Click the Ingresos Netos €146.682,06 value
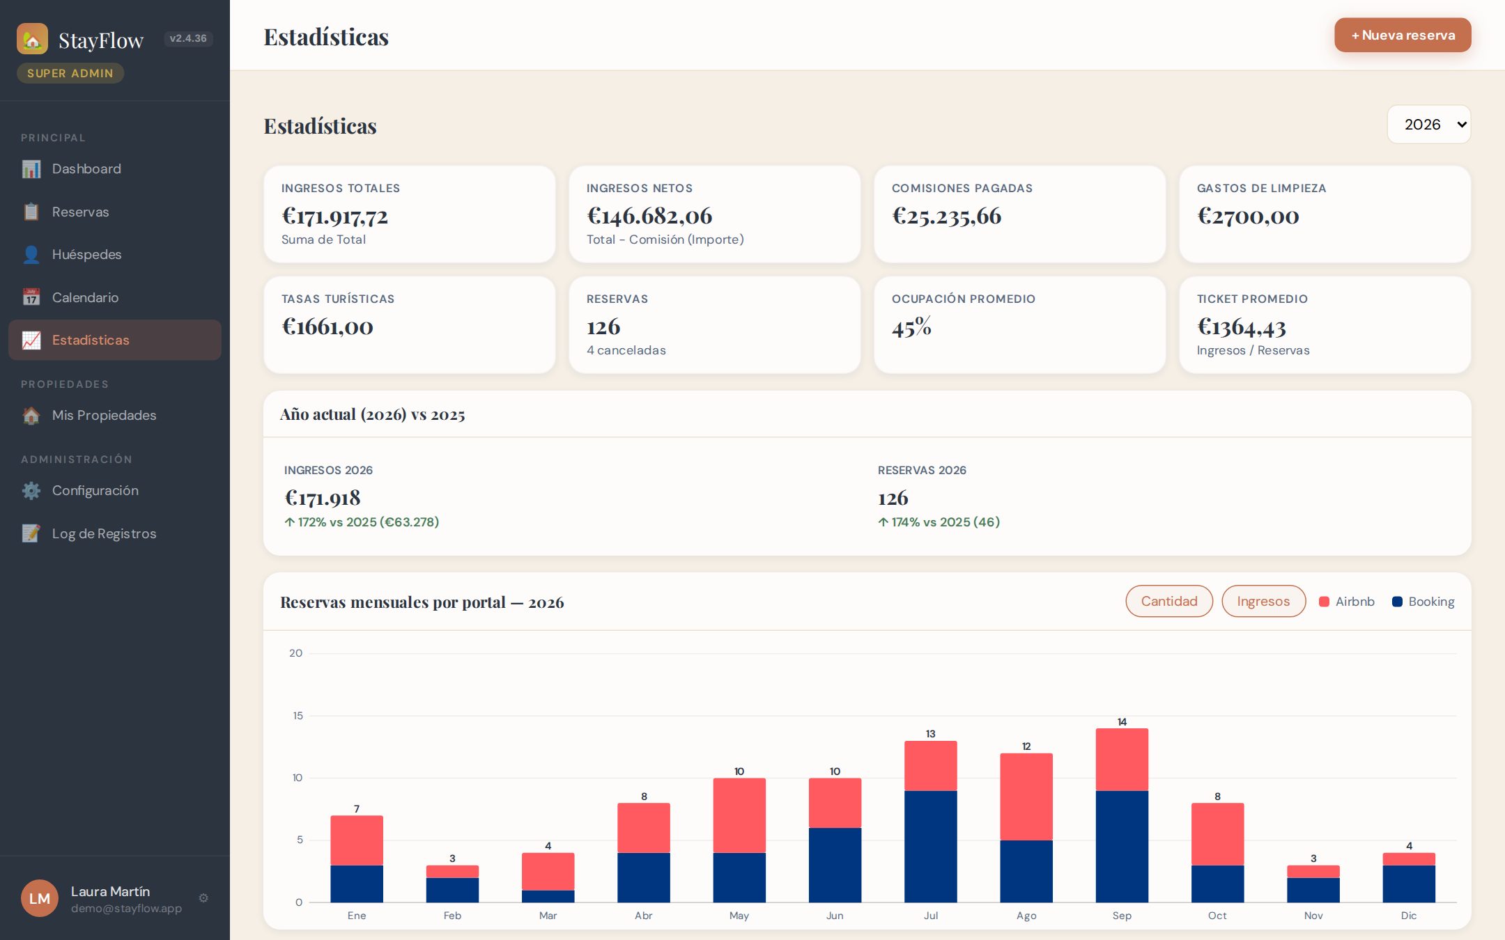 (x=649, y=216)
